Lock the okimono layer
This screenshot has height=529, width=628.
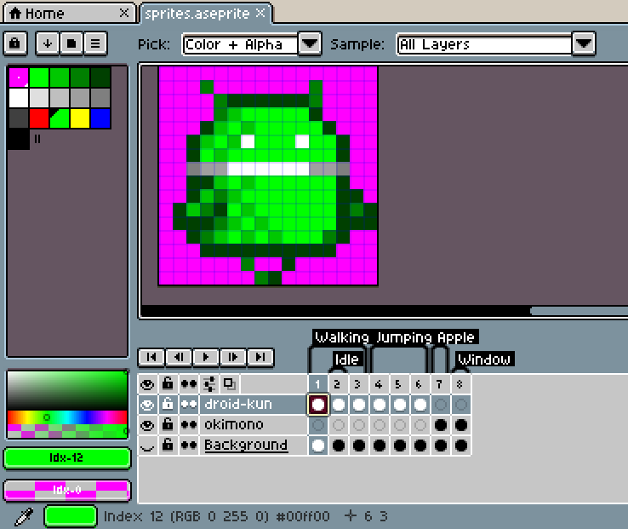coord(168,424)
